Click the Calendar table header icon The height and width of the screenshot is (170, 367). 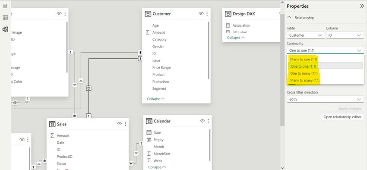[149, 121]
